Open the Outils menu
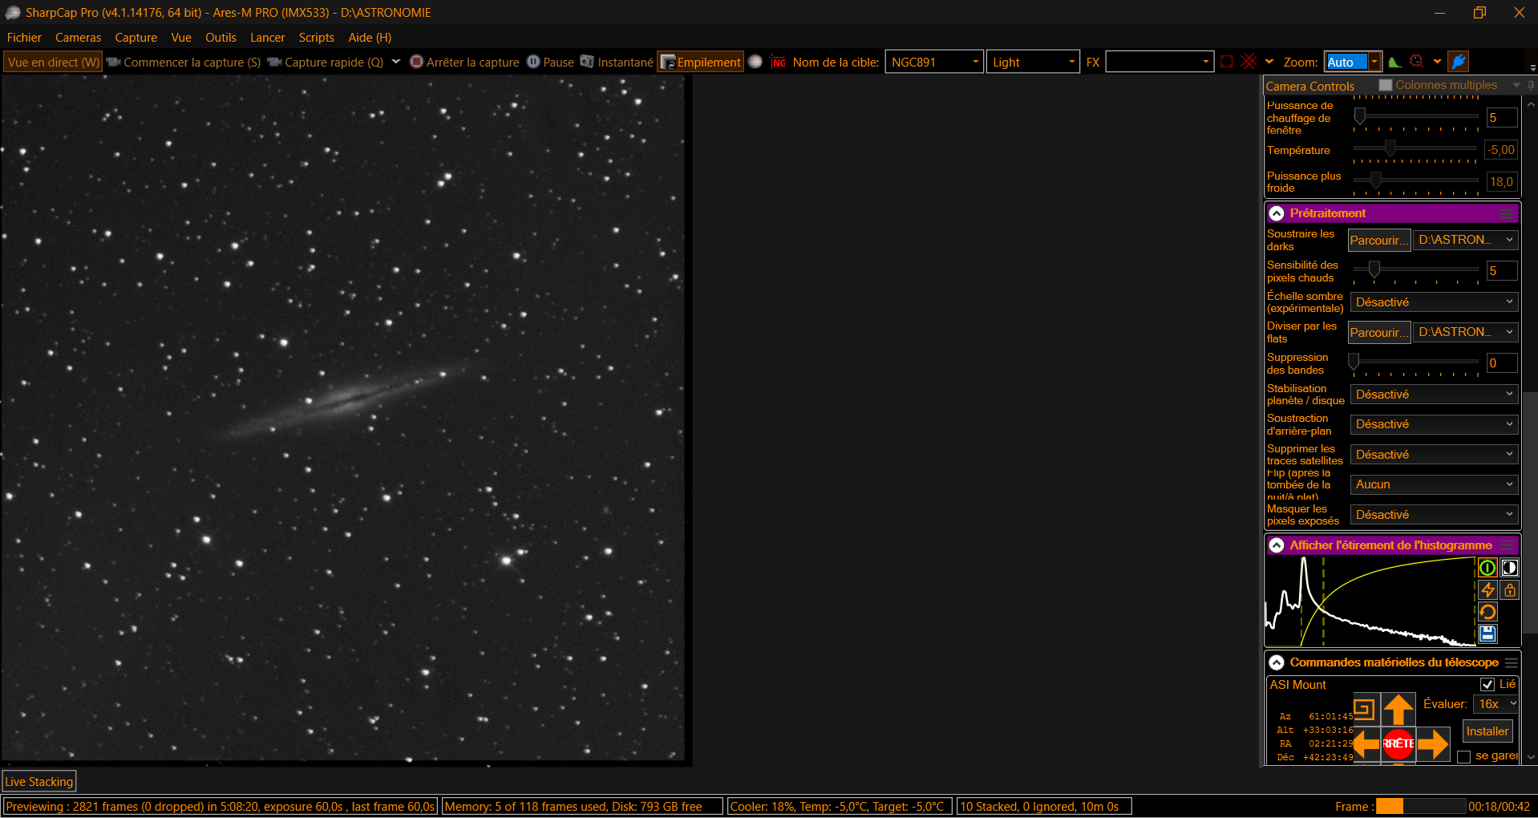The width and height of the screenshot is (1538, 818). (221, 38)
